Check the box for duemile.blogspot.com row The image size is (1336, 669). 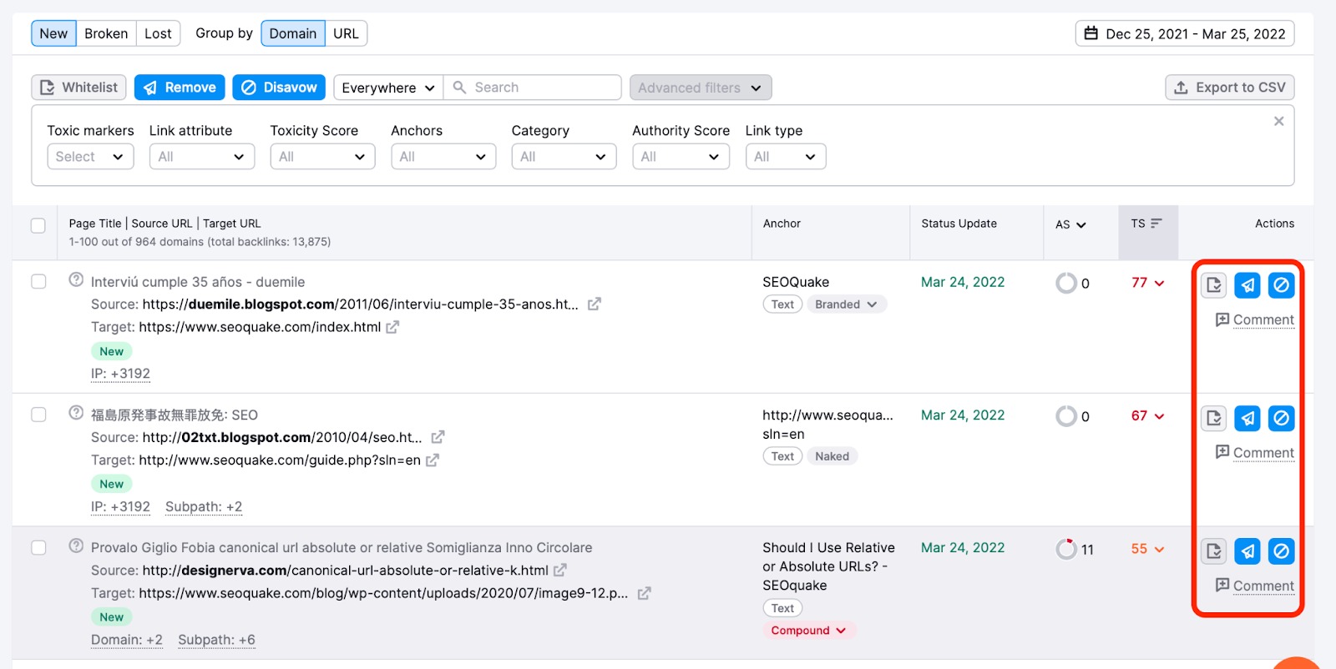point(38,282)
